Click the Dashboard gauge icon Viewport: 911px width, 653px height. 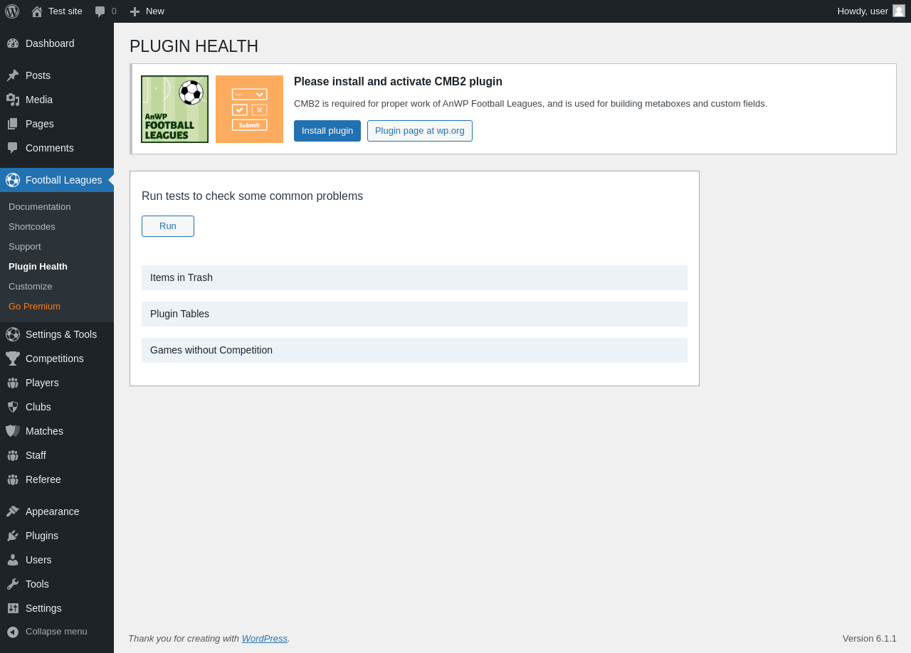[x=13, y=43]
